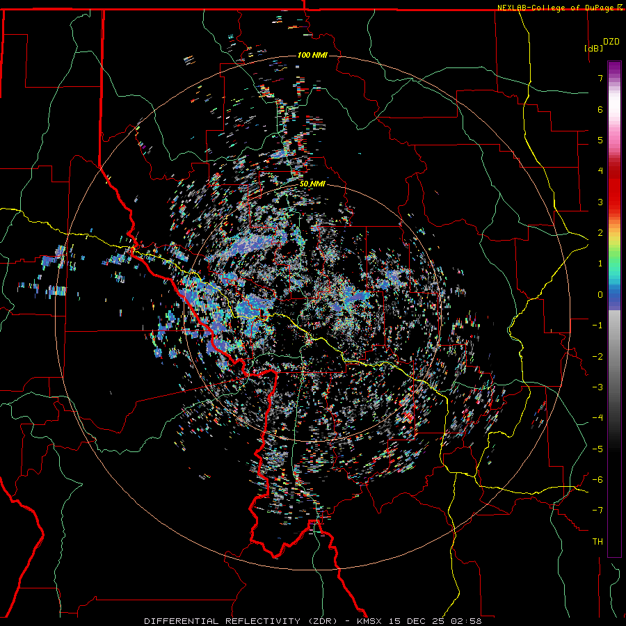Click the "-6" value on the dB scale
The height and width of the screenshot is (626, 626).
tap(597, 480)
